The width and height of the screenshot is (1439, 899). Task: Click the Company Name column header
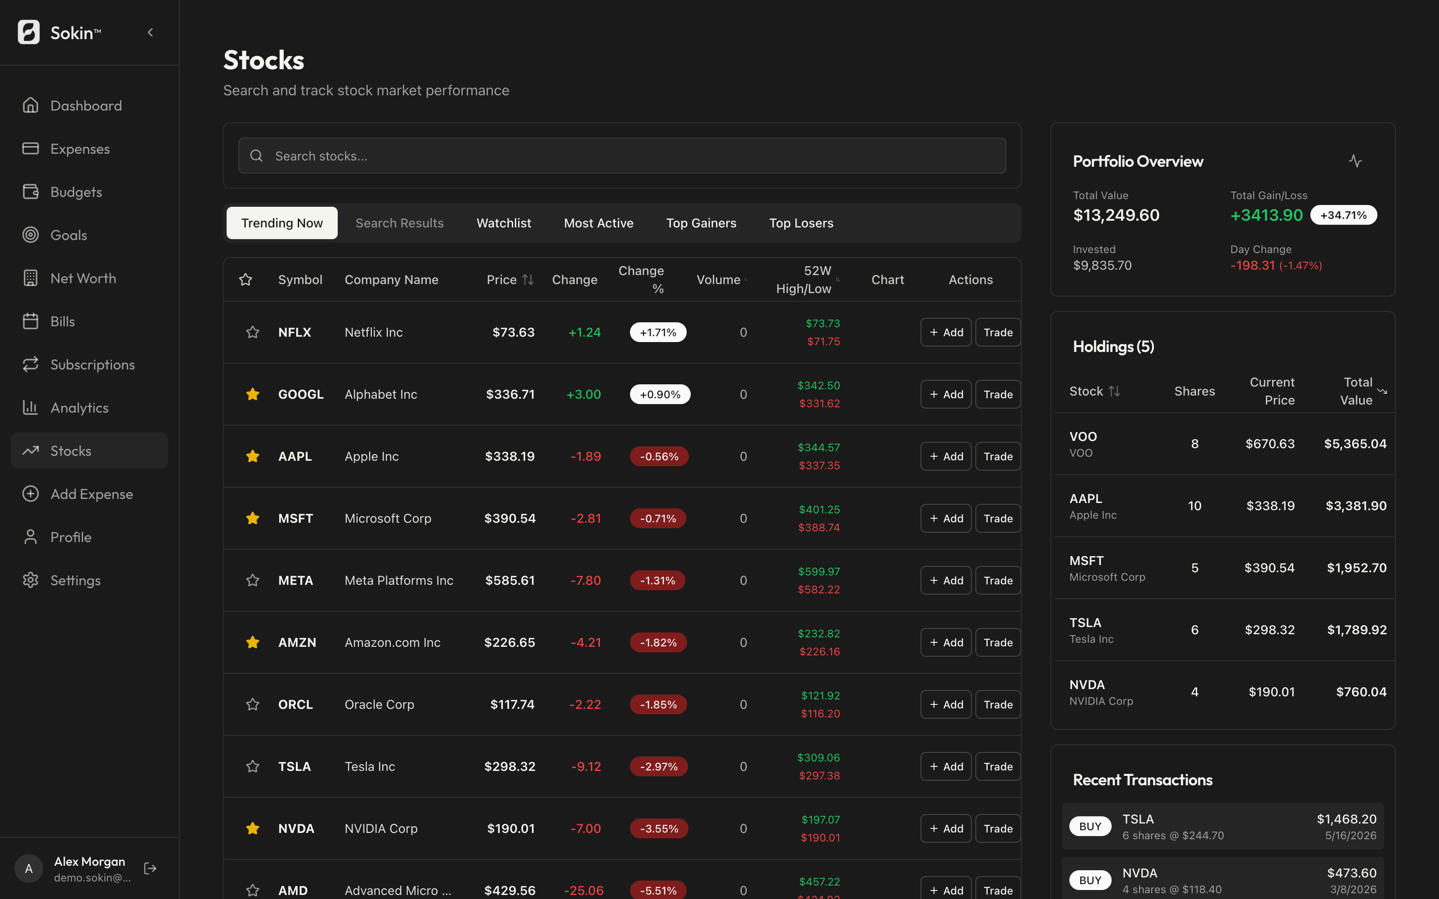[391, 280]
